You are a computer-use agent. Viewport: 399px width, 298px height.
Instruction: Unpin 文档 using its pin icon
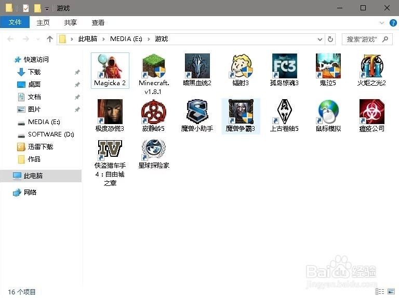pos(77,97)
